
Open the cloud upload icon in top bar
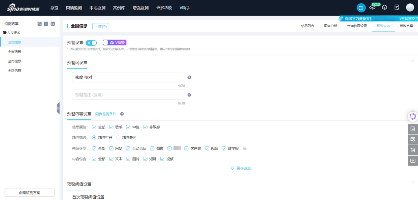click(372, 8)
